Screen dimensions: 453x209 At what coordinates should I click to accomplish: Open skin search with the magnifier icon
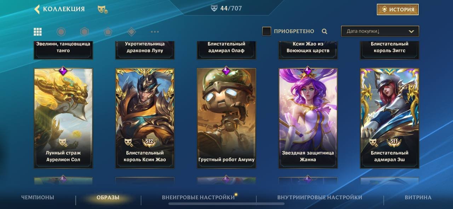pos(325,31)
